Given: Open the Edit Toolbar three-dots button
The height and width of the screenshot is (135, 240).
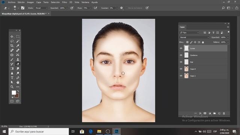Looking at the screenshot, I should (x=18, y=87).
